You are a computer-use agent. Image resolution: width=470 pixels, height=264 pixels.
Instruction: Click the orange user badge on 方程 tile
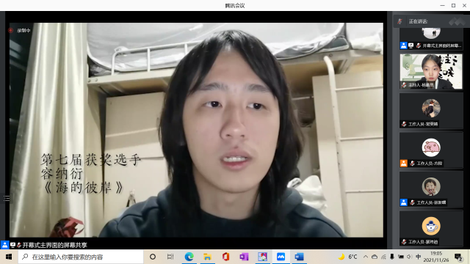(404, 164)
